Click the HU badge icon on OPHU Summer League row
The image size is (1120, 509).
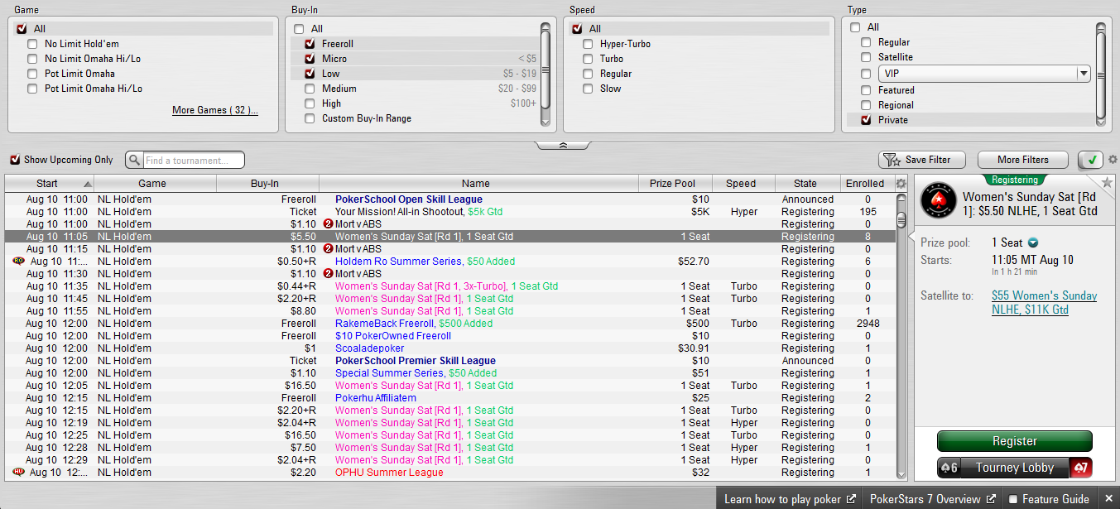(19, 472)
